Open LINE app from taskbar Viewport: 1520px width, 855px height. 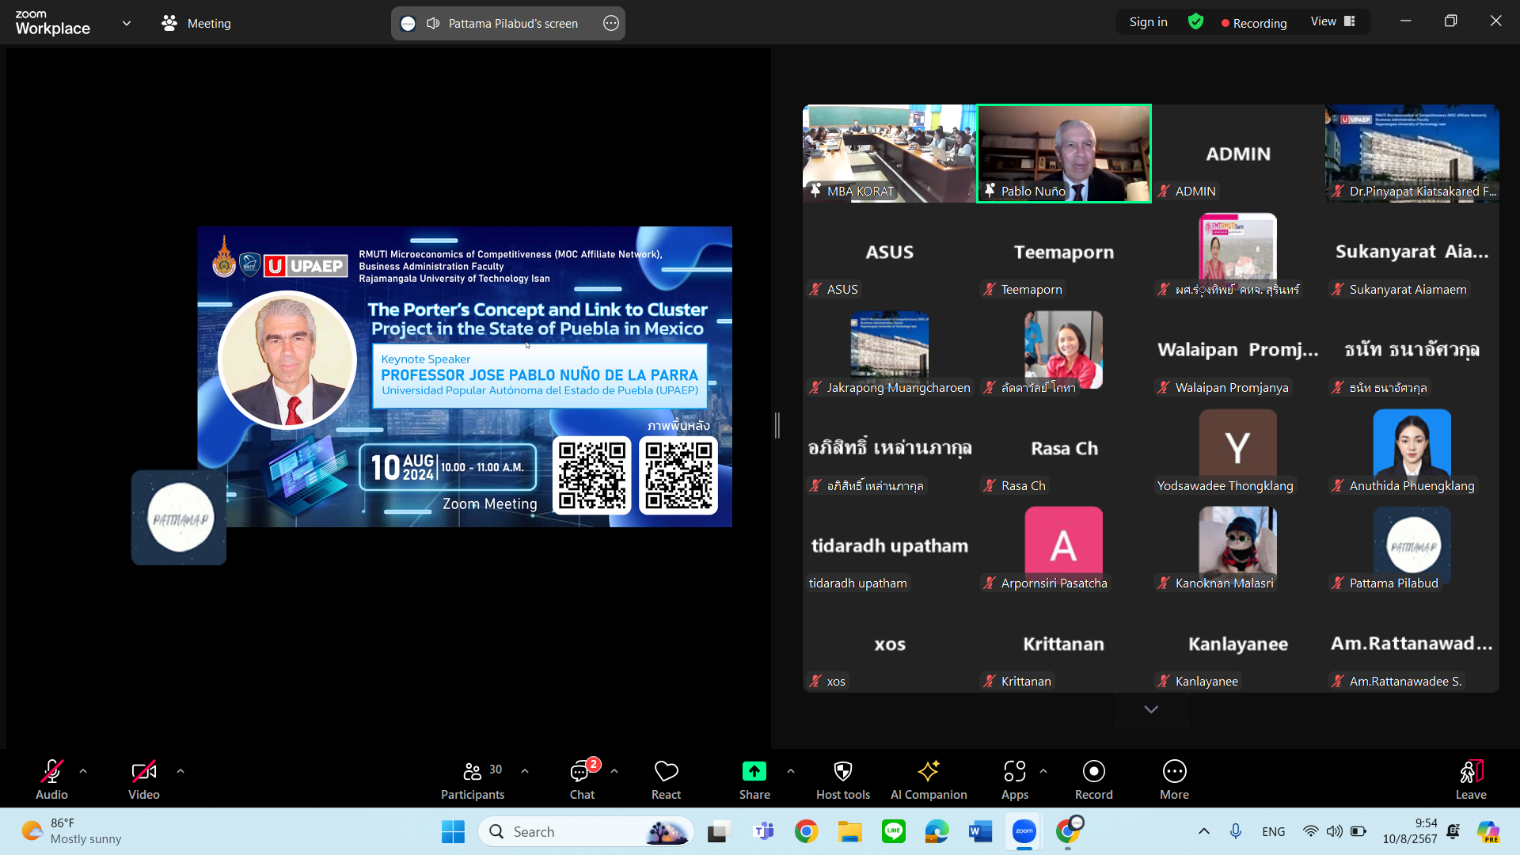point(894,831)
